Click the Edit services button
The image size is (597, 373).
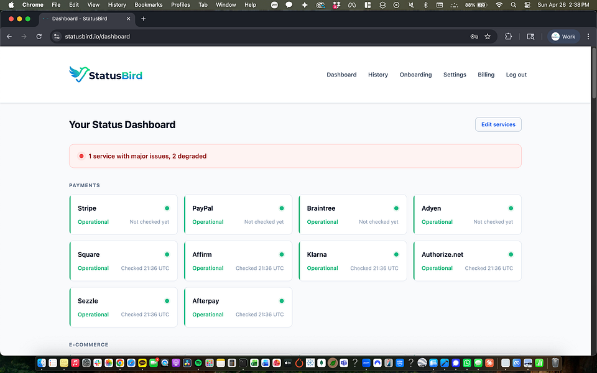pyautogui.click(x=498, y=124)
